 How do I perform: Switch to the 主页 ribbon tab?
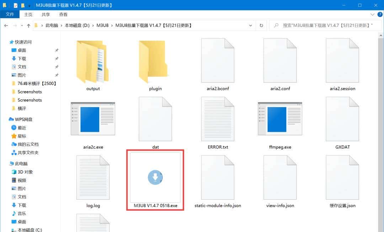28,15
